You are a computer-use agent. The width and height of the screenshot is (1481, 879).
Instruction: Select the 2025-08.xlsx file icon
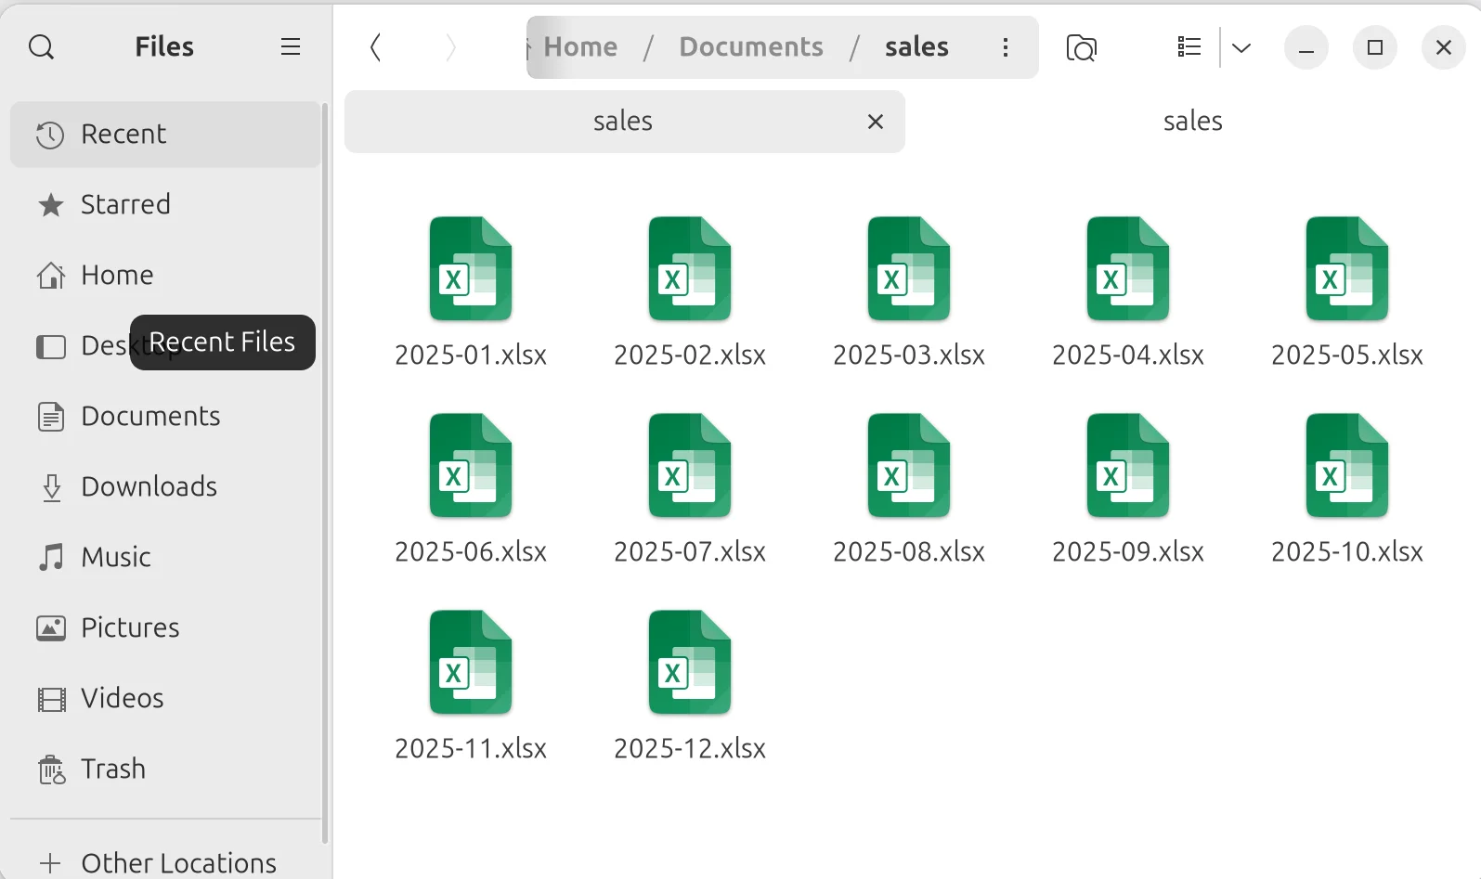[909, 466]
